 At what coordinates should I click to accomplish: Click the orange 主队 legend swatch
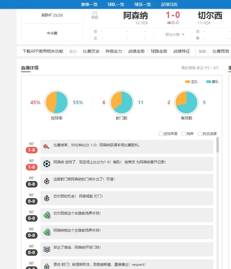tap(187, 82)
